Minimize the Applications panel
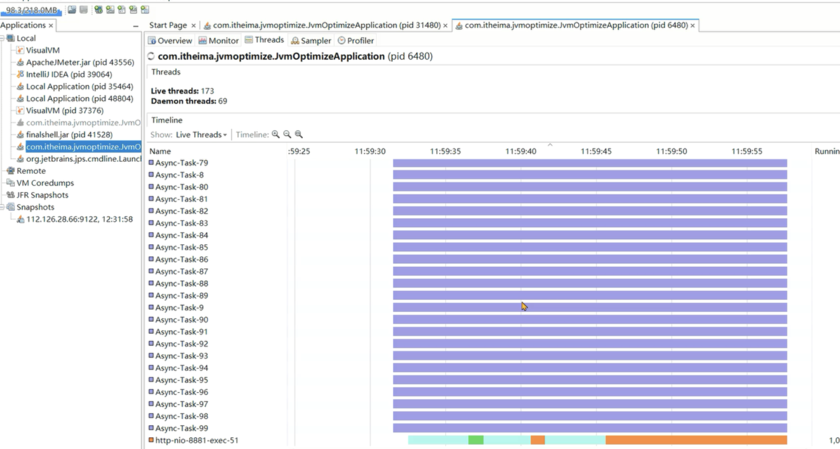 click(x=136, y=26)
